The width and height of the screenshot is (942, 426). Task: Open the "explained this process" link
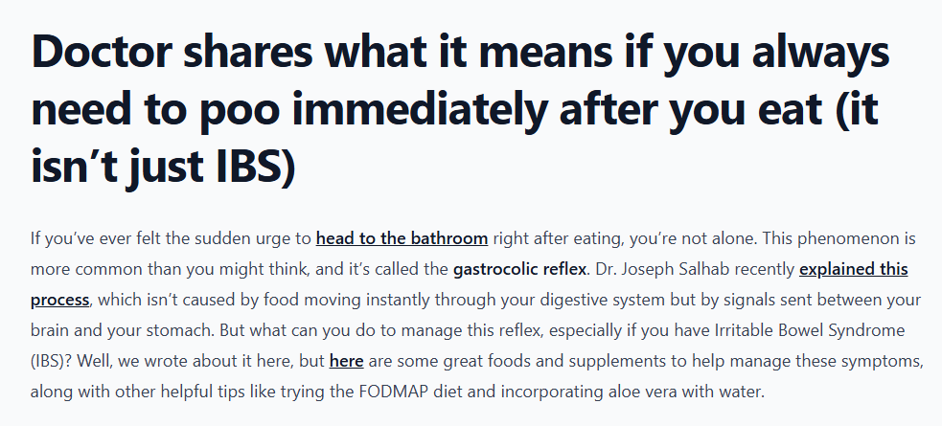(853, 269)
